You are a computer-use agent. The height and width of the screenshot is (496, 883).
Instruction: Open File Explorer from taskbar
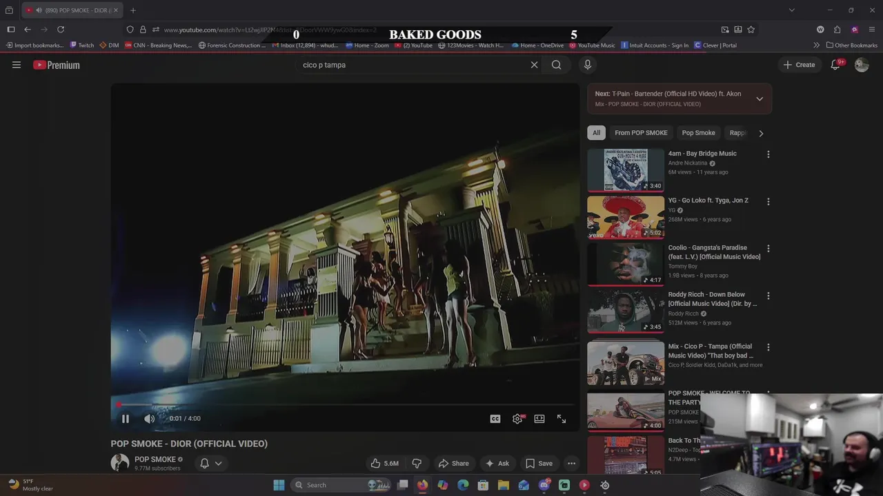pyautogui.click(x=504, y=485)
